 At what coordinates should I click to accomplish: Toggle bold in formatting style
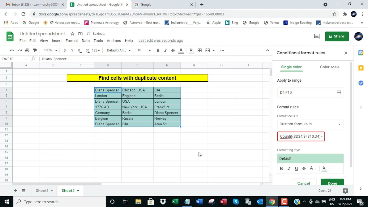coord(281,169)
